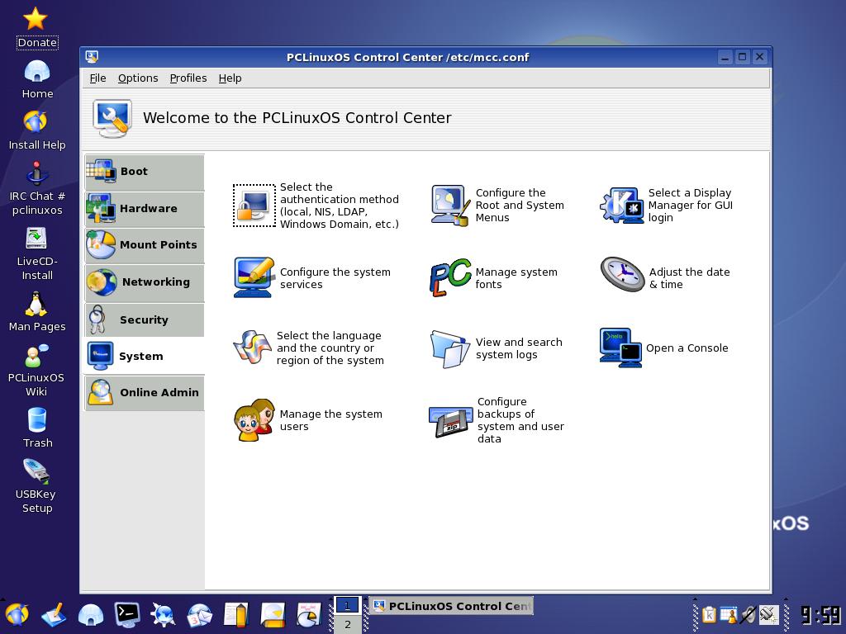This screenshot has height=634, width=846.
Task: Open View and search system logs
Action: (497, 349)
